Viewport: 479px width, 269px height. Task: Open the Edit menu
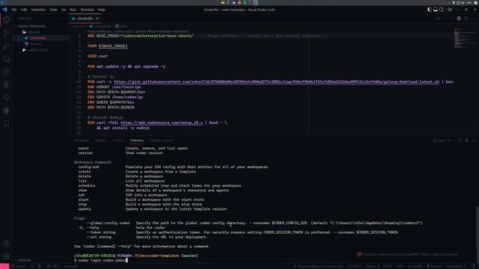click(24, 10)
